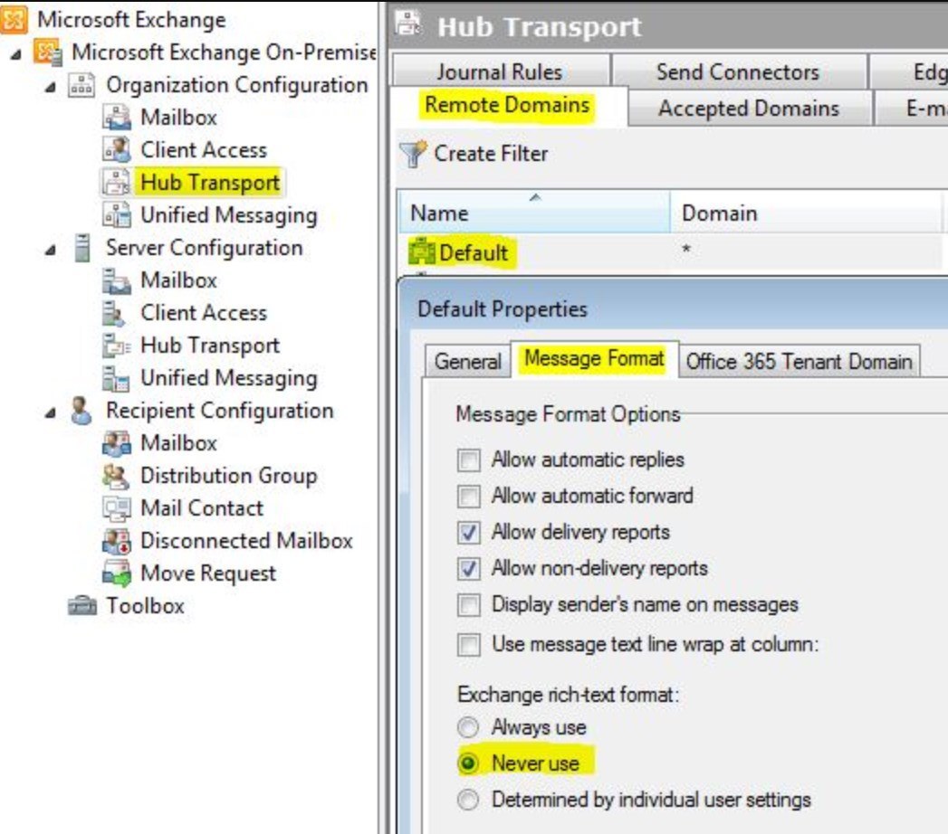Click the Create Filter link
948x834 pixels.
491,154
